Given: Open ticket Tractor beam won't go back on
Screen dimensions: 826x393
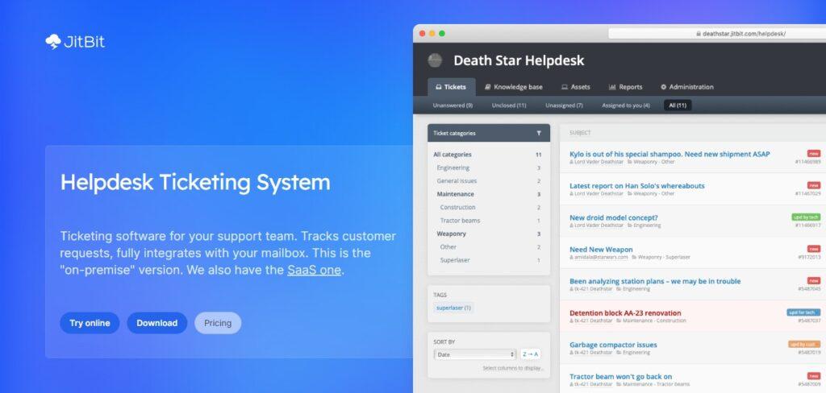Looking at the screenshot, I should (x=620, y=377).
